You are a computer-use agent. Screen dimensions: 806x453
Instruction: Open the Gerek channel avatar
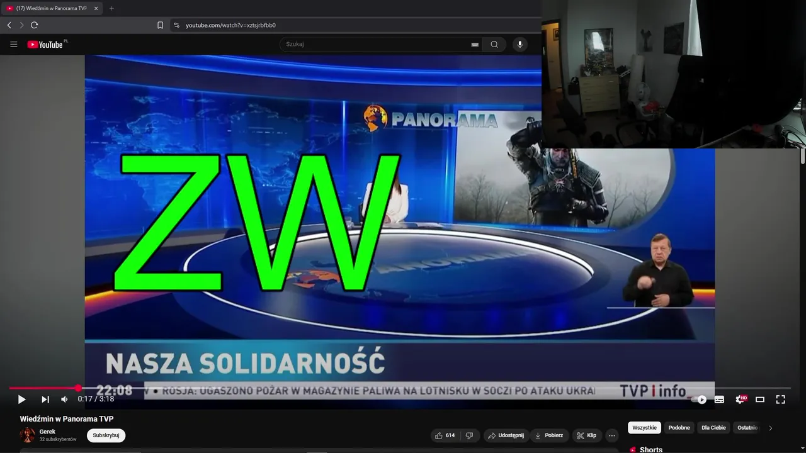[28, 435]
